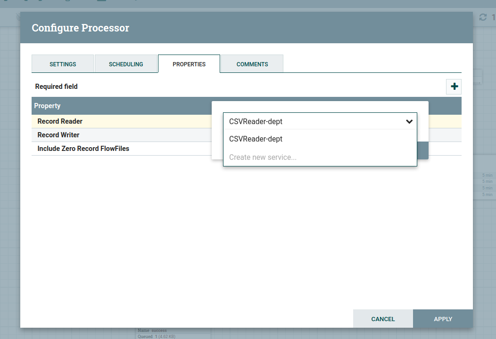Choose the CSVReader-dept option in the list
The image size is (496, 339).
(x=256, y=139)
